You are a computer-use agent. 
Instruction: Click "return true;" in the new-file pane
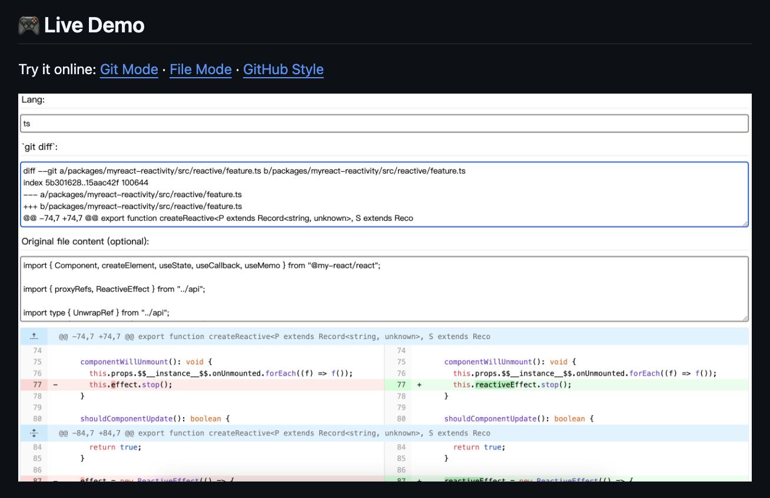479,447
